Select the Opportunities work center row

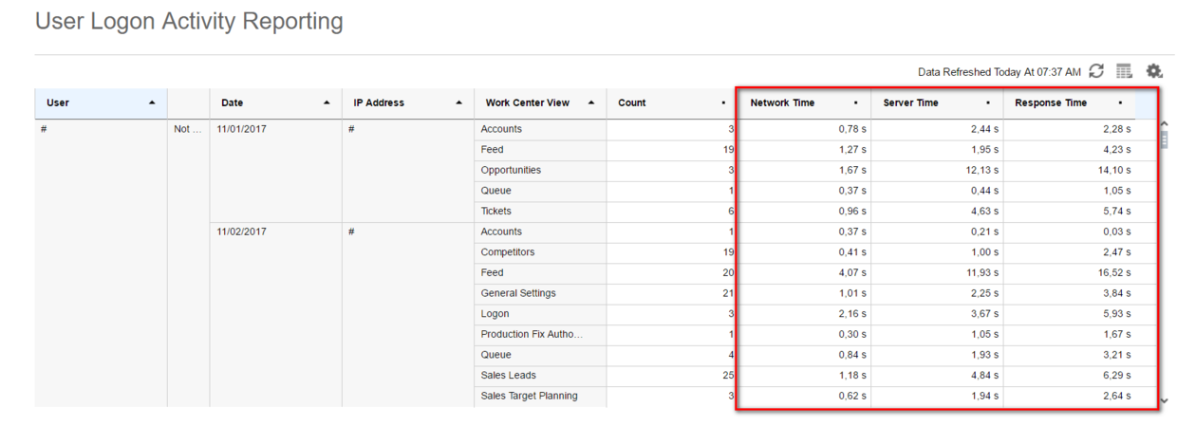coord(511,170)
